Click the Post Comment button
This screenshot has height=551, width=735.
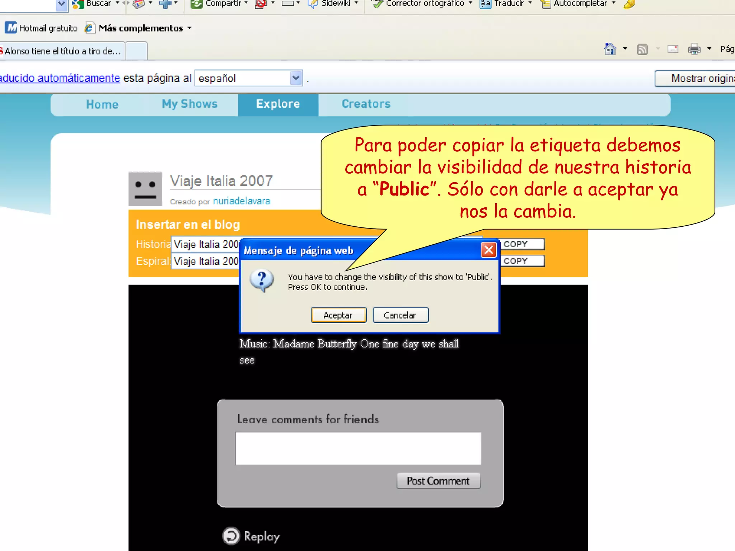(438, 481)
